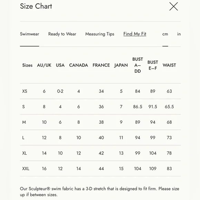The width and height of the screenshot is (200, 200).
Task: Click the AU/UK column header
Action: coord(44,65)
